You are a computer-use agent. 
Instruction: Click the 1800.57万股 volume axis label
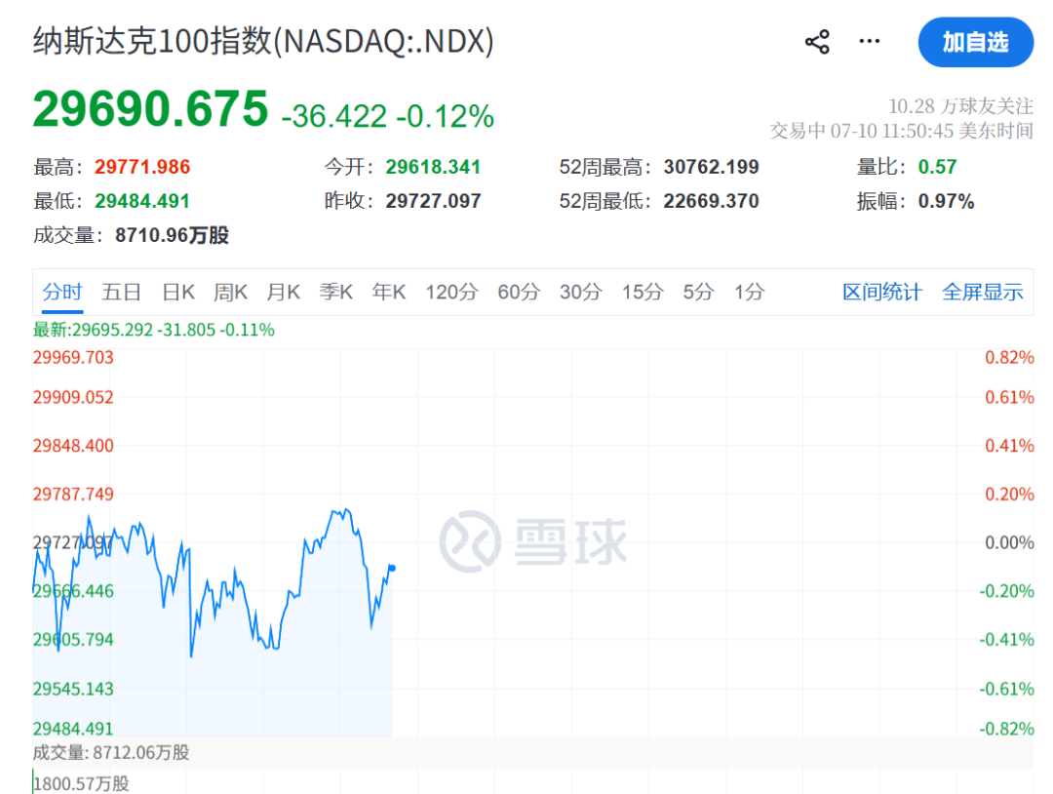[81, 783]
